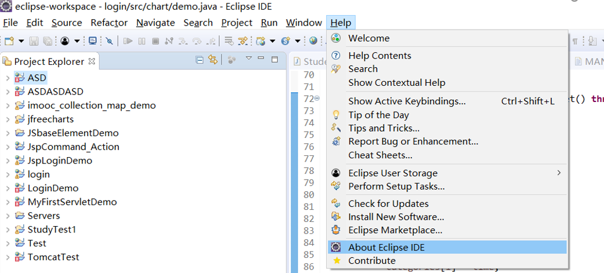Maximize the Project Explorer view
Screen dimensions: 604x273
coord(275,59)
